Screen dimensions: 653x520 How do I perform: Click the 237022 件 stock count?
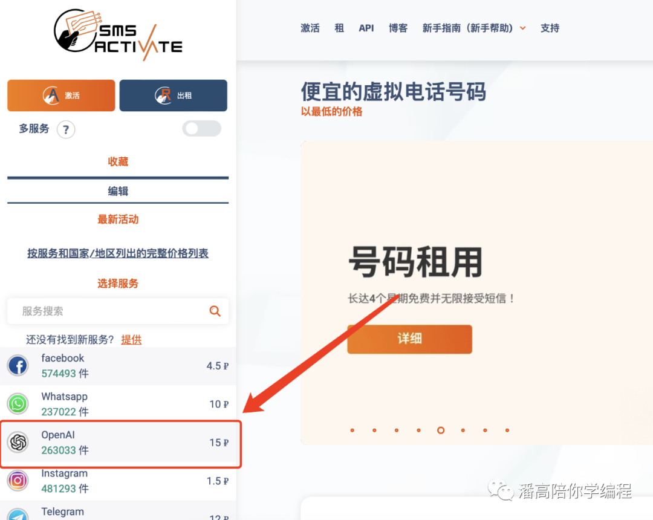pos(65,412)
